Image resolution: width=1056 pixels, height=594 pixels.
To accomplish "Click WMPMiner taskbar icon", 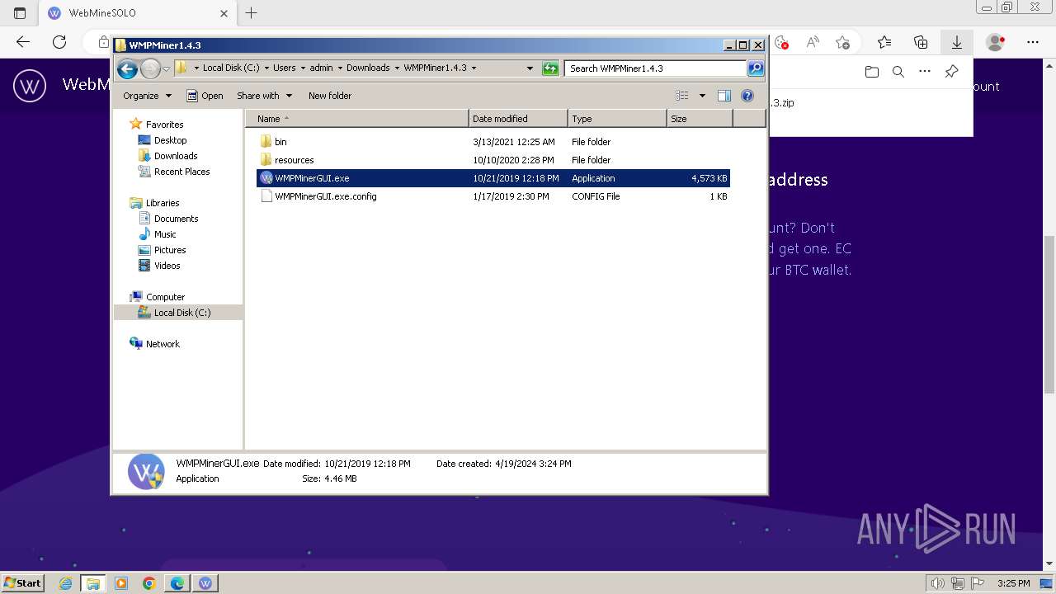I will [205, 583].
